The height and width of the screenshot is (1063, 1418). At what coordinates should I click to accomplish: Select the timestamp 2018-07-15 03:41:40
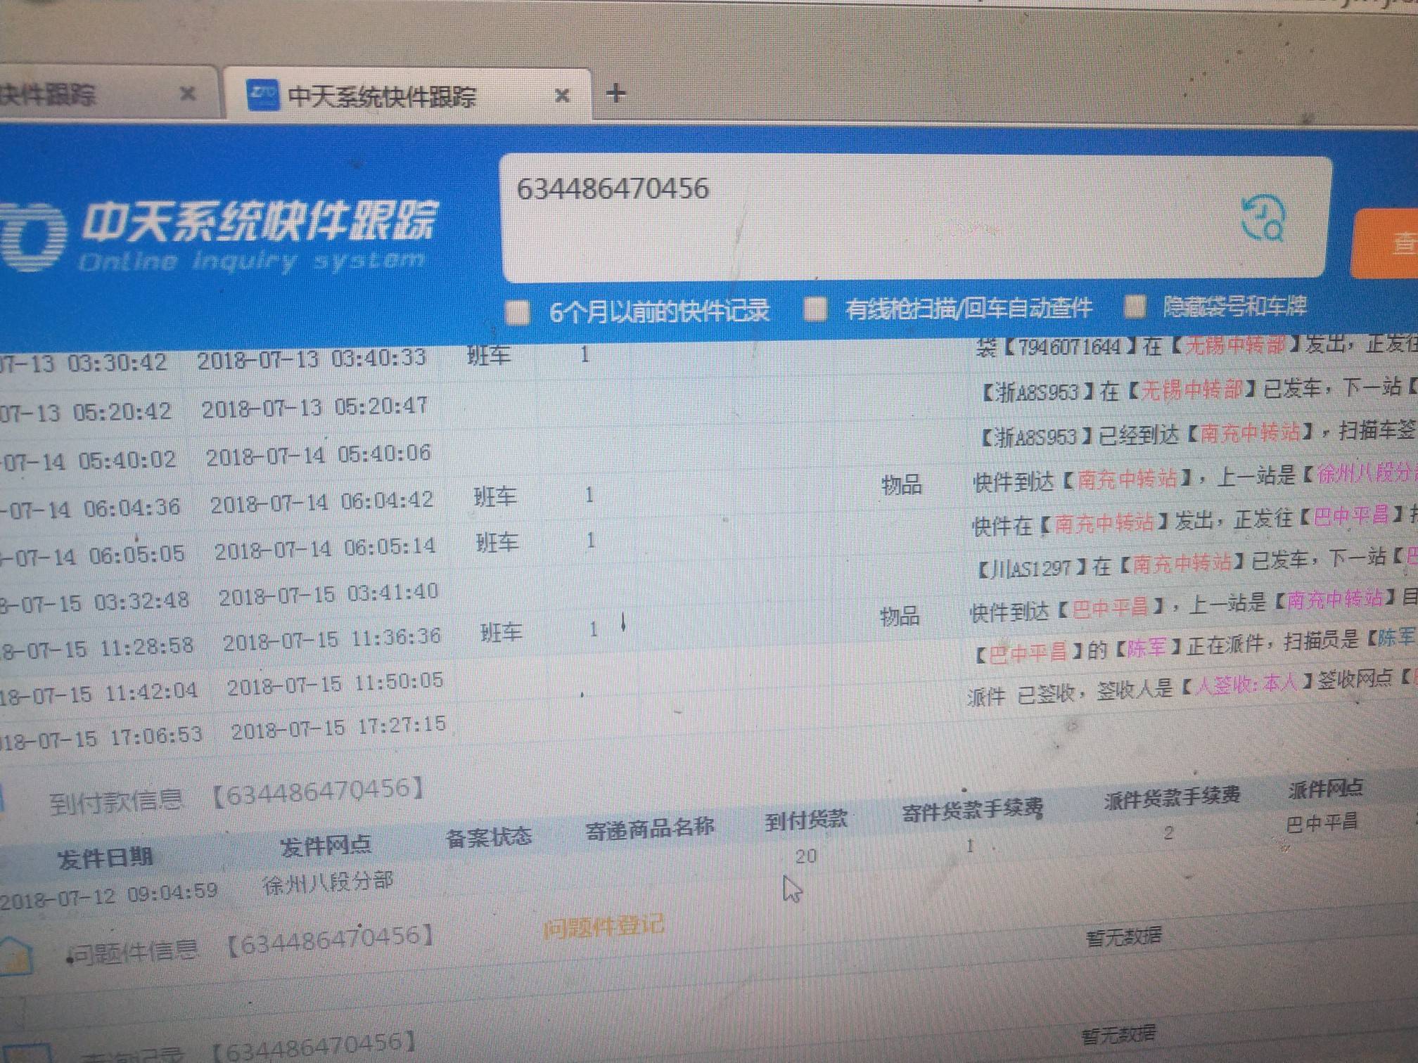pyautogui.click(x=328, y=595)
